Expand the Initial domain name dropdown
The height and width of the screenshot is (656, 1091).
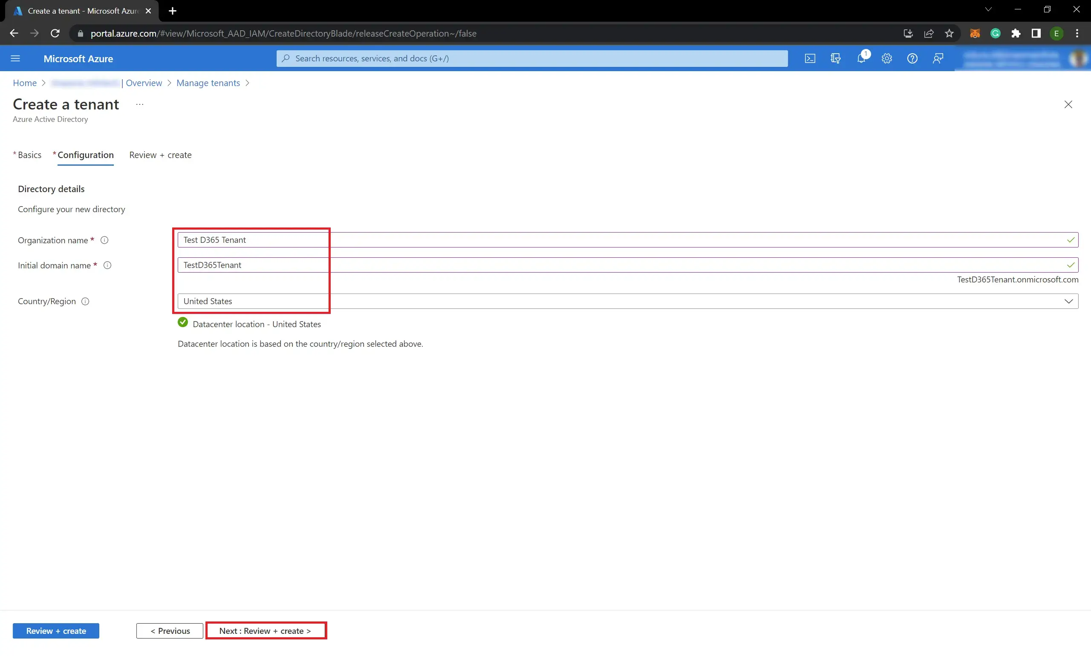(1071, 265)
